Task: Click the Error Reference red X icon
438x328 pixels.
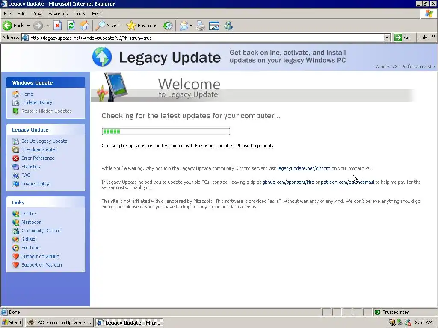Action: 16,158
